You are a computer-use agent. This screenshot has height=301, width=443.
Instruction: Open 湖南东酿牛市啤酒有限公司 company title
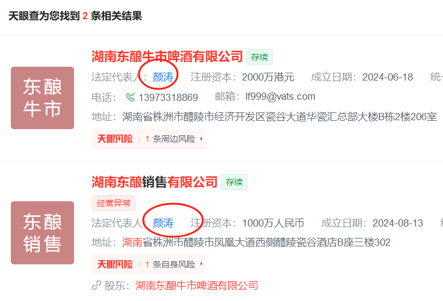click(x=167, y=56)
